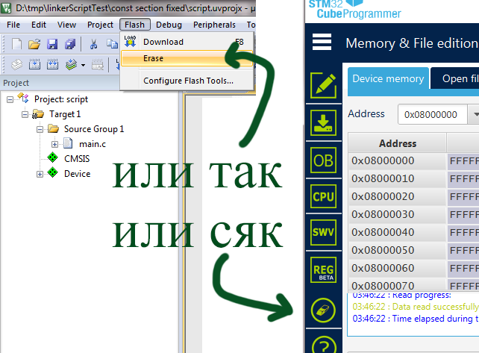Image resolution: width=479 pixels, height=353 pixels.
Task: Collapse the Source Group 1 folder
Action: pos(40,129)
